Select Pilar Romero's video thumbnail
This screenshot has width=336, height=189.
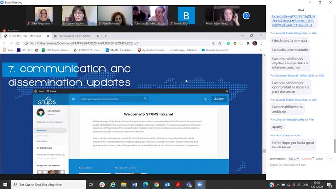coord(115,16)
